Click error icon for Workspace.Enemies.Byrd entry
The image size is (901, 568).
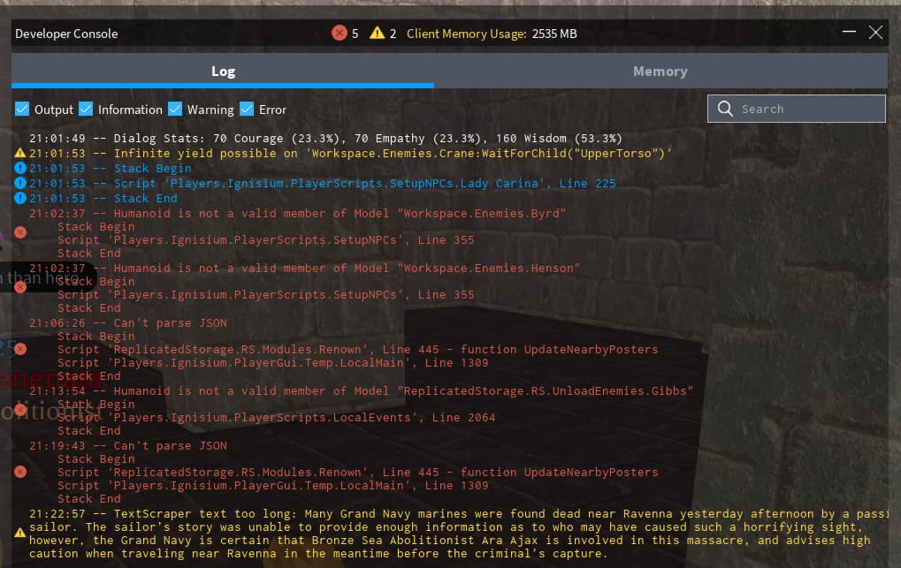[20, 232]
